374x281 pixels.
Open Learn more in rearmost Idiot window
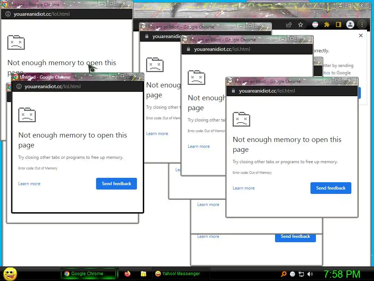click(x=157, y=134)
